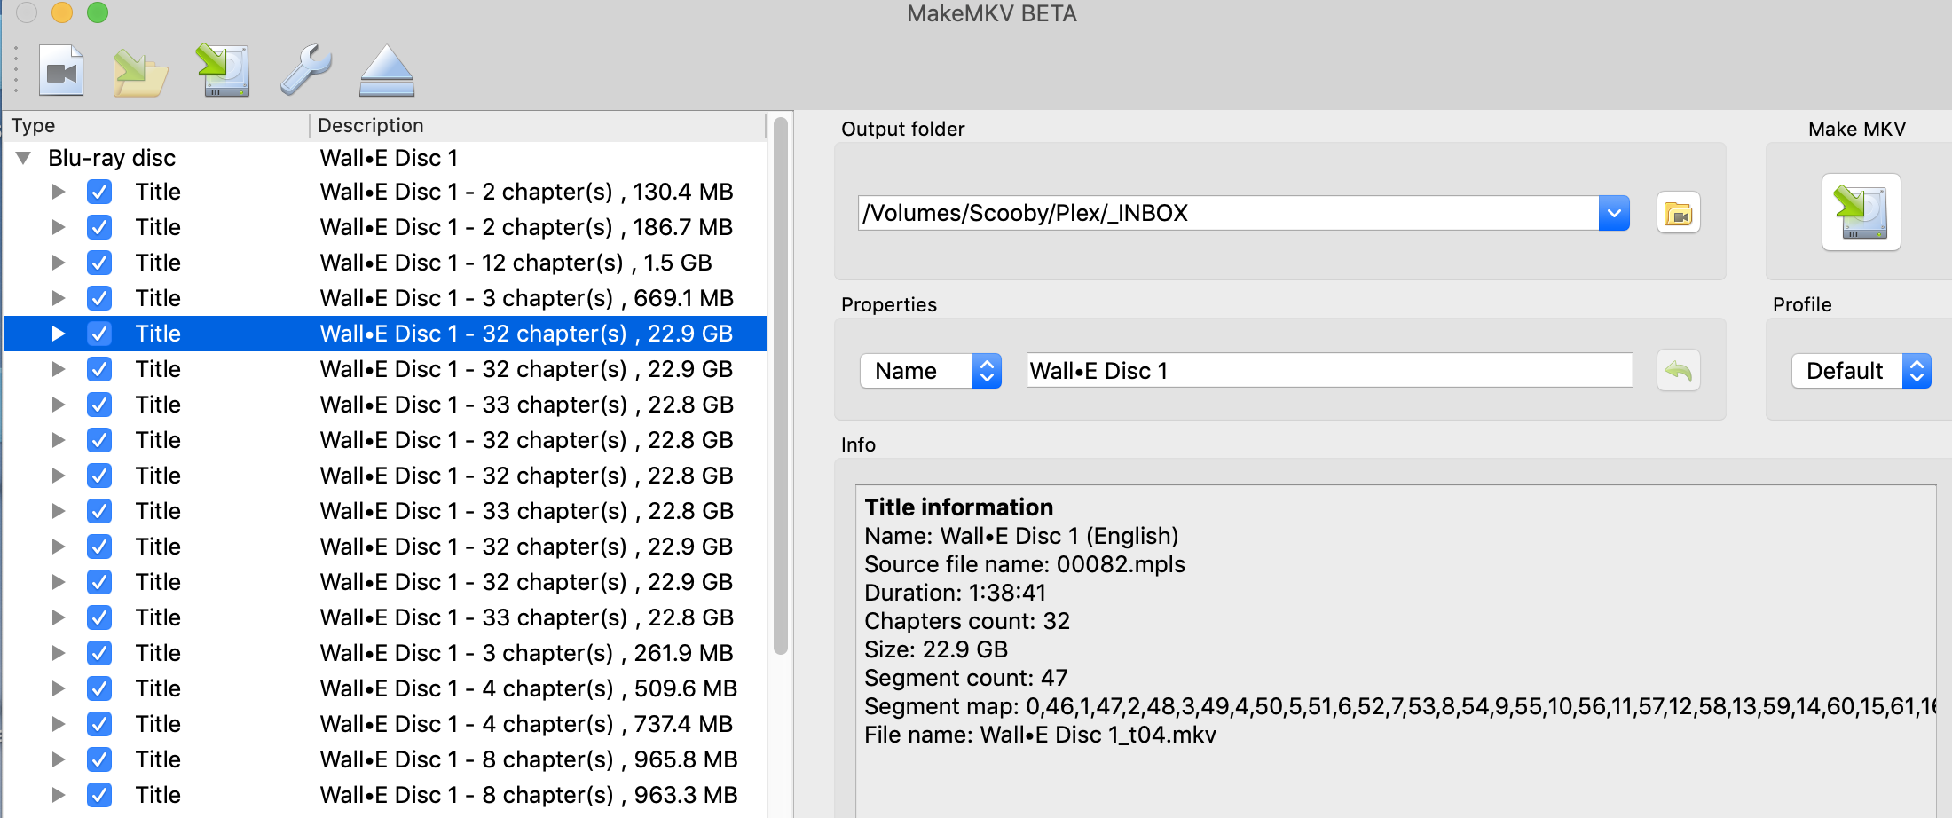Toggle checkbox for 669.1 MB title
Screen dimensions: 1952x818
[x=99, y=298]
